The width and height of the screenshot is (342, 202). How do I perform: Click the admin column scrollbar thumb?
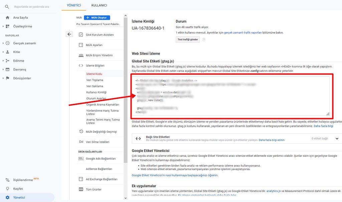click(x=126, y=90)
